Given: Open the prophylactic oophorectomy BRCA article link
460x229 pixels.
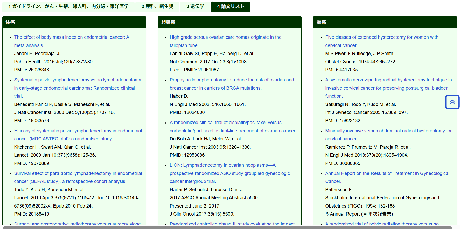Looking at the screenshot, I should 232,80.
